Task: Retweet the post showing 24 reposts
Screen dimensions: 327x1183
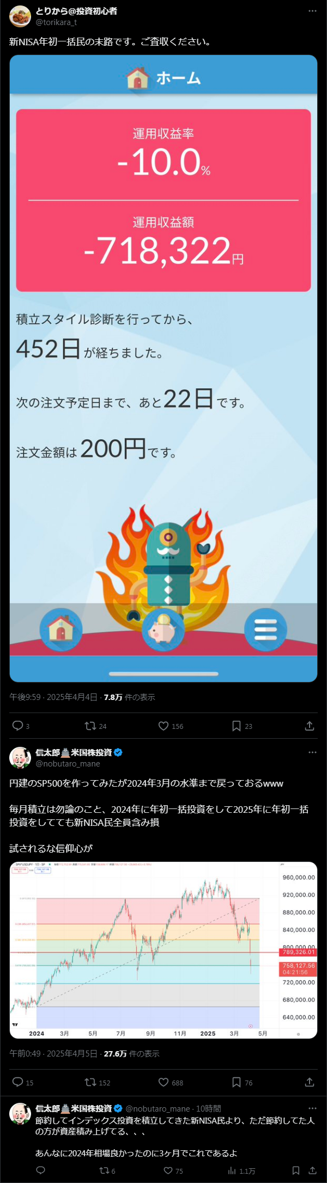Action: coord(90,726)
